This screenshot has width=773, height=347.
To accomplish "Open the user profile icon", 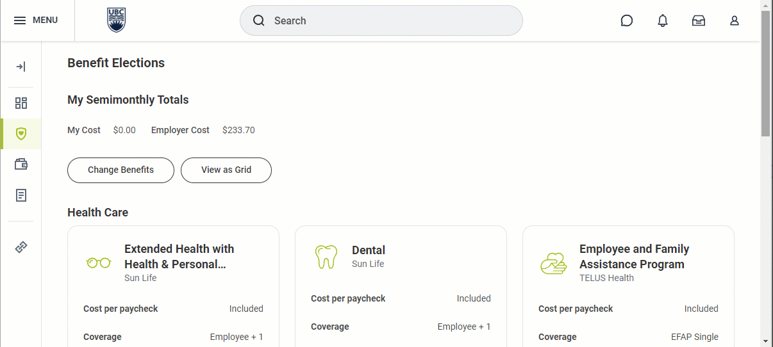I will tap(735, 20).
